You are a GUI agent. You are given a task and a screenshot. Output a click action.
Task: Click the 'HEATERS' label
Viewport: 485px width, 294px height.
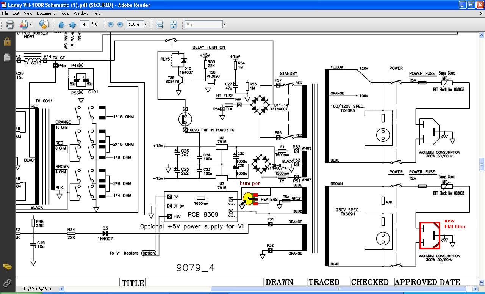point(269,200)
